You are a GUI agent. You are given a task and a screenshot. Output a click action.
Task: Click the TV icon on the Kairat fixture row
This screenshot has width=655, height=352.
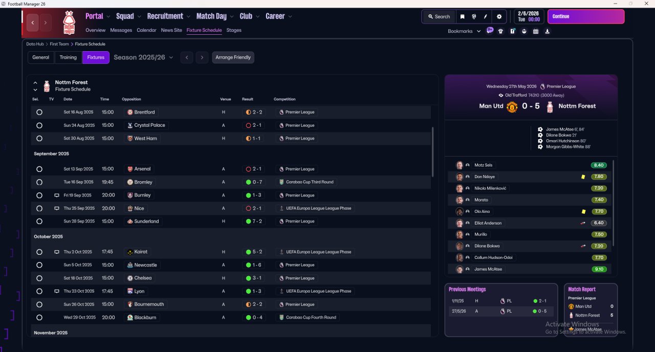click(57, 252)
